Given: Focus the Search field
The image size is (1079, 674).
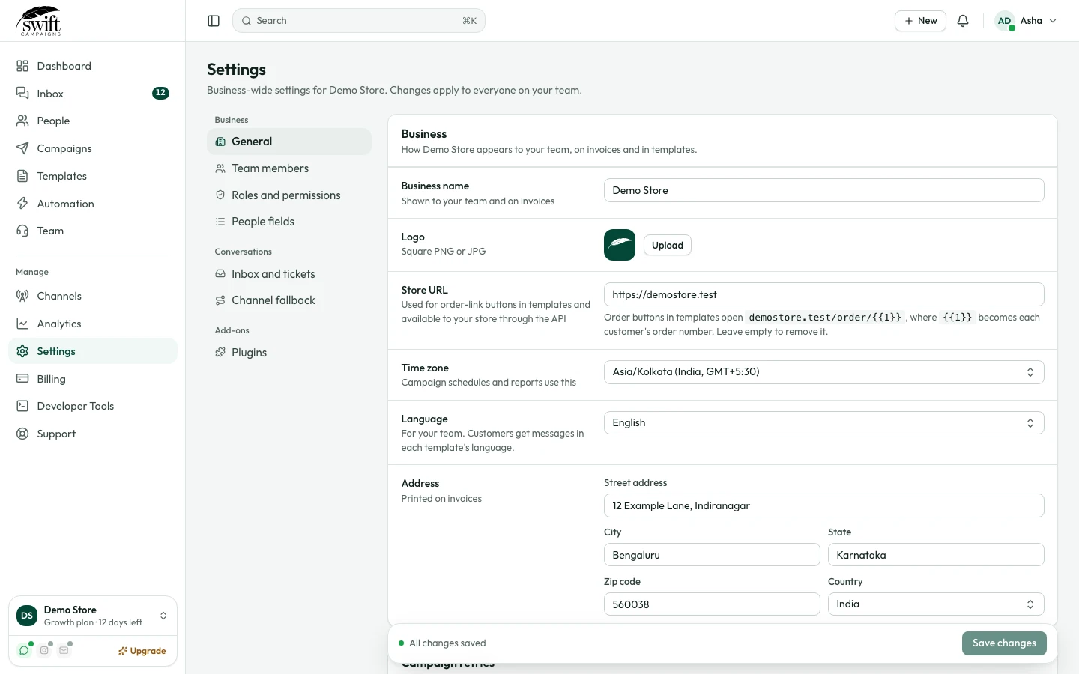Looking at the screenshot, I should pos(359,21).
